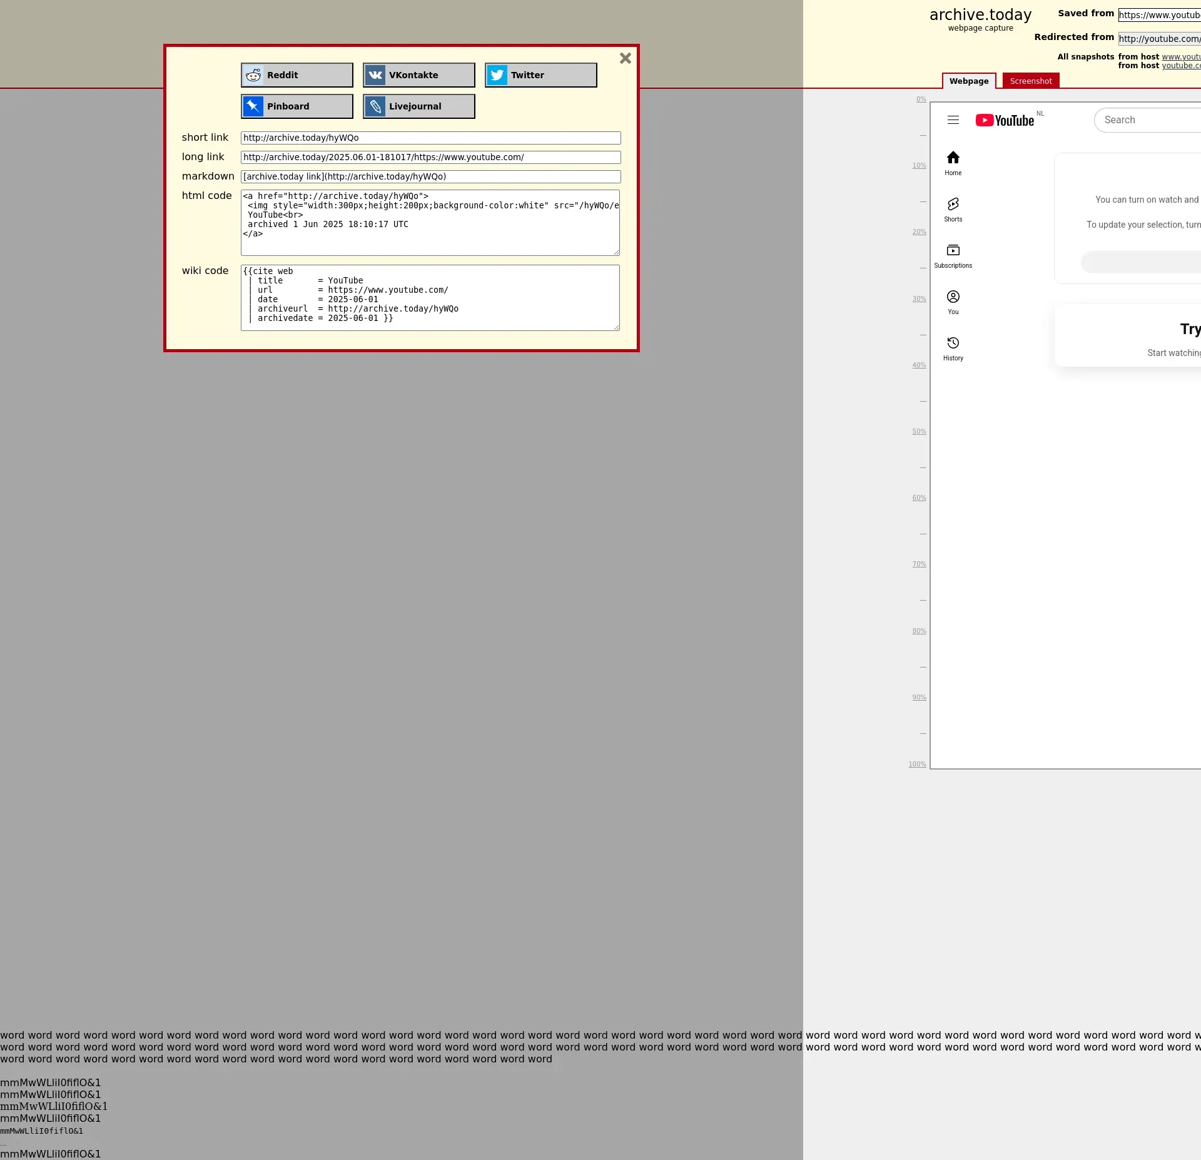This screenshot has width=1201, height=1160.
Task: Close the share dialog with X
Action: (625, 58)
